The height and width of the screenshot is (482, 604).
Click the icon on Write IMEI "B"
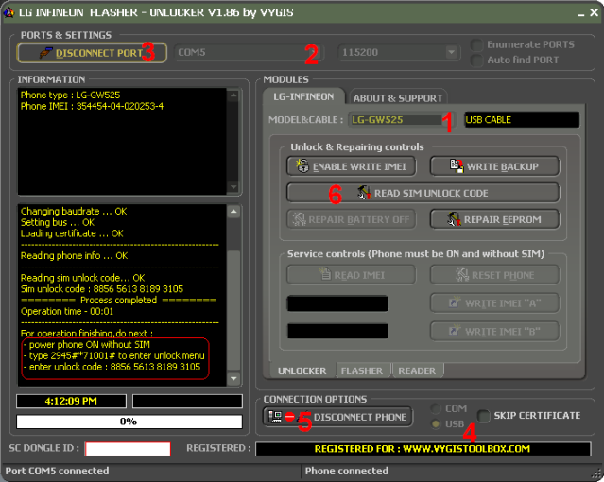click(x=455, y=330)
